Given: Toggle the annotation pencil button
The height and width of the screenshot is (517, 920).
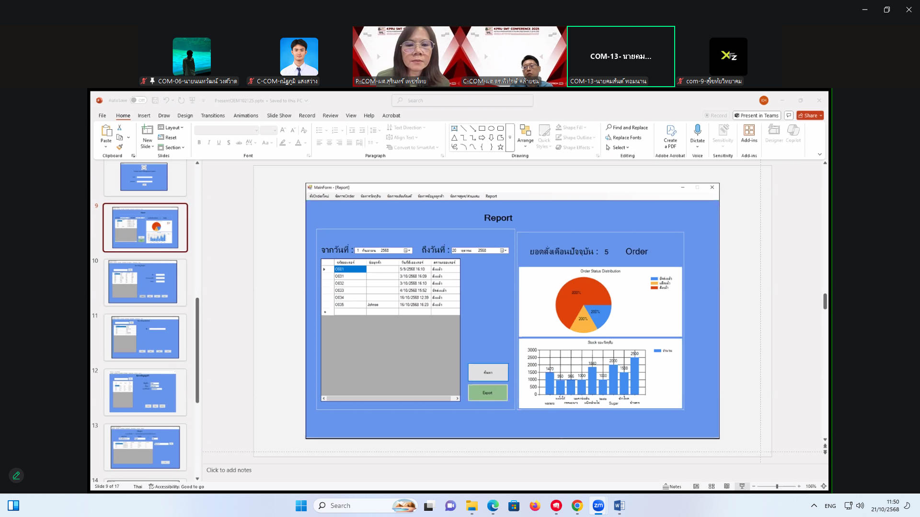Looking at the screenshot, I should pyautogui.click(x=16, y=475).
